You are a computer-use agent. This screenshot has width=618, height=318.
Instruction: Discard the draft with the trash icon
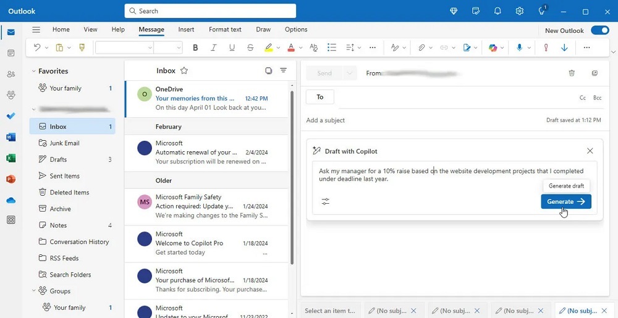pos(572,73)
